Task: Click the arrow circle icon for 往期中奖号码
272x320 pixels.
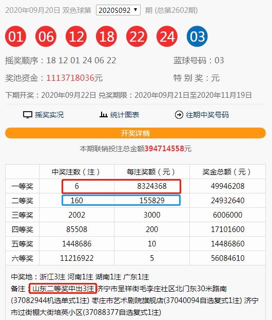Action: pos(179,115)
